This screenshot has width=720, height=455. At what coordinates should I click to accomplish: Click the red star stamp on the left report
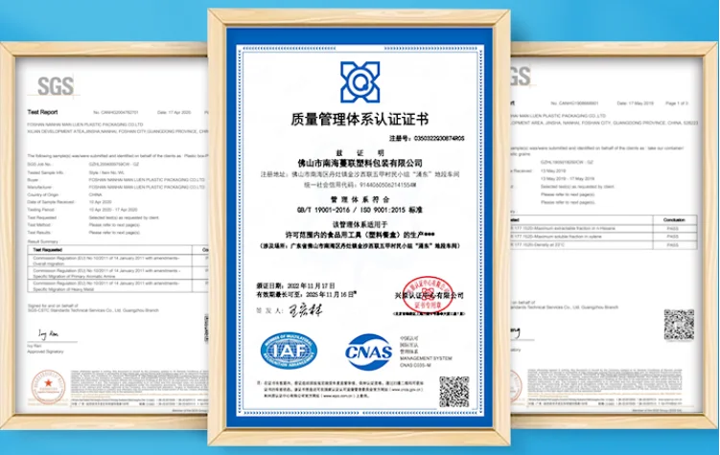48,387
